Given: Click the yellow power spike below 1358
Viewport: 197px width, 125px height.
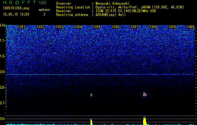Looking at the screenshot, I should pos(145,121).
